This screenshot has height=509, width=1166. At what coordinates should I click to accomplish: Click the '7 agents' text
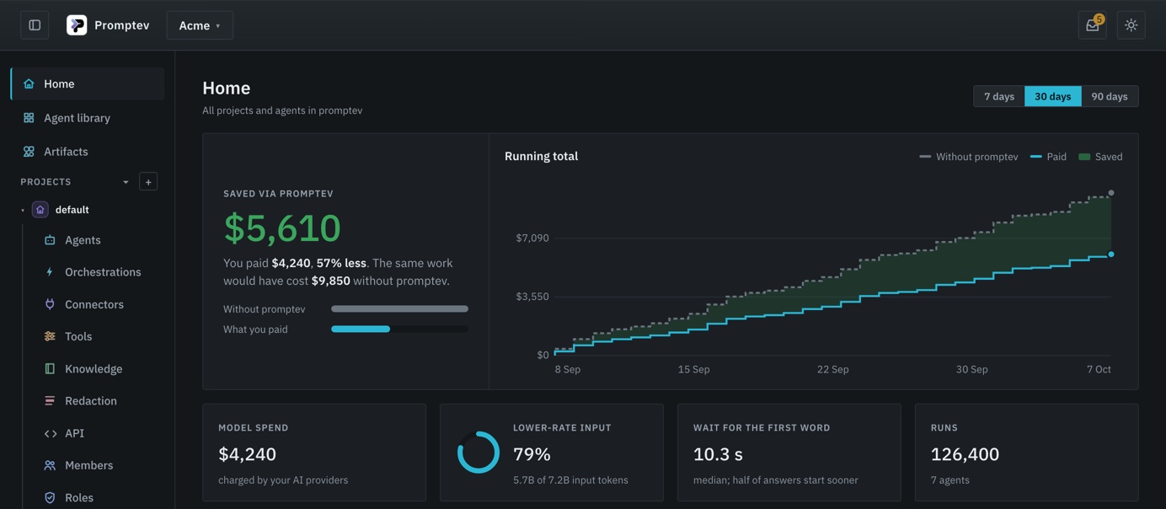point(950,480)
